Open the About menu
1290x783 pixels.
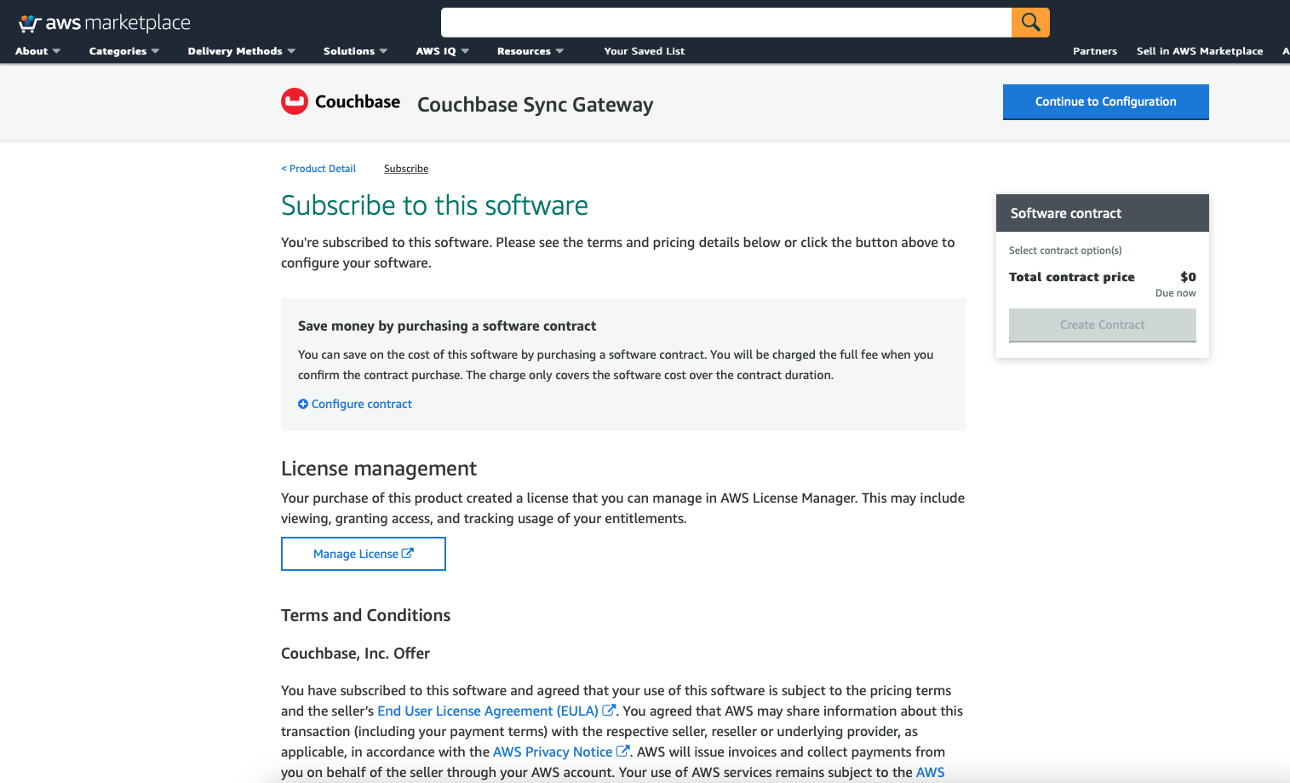coord(37,51)
